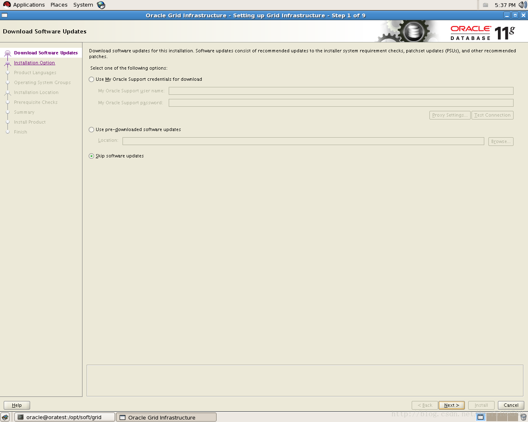Go to the Next installer step
Image resolution: width=528 pixels, height=422 pixels.
point(452,406)
